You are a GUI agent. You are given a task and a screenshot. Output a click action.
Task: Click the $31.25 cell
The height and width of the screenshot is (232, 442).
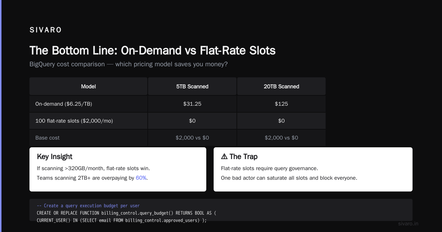pos(192,104)
